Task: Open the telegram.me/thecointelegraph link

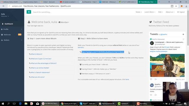Action: [159, 52]
